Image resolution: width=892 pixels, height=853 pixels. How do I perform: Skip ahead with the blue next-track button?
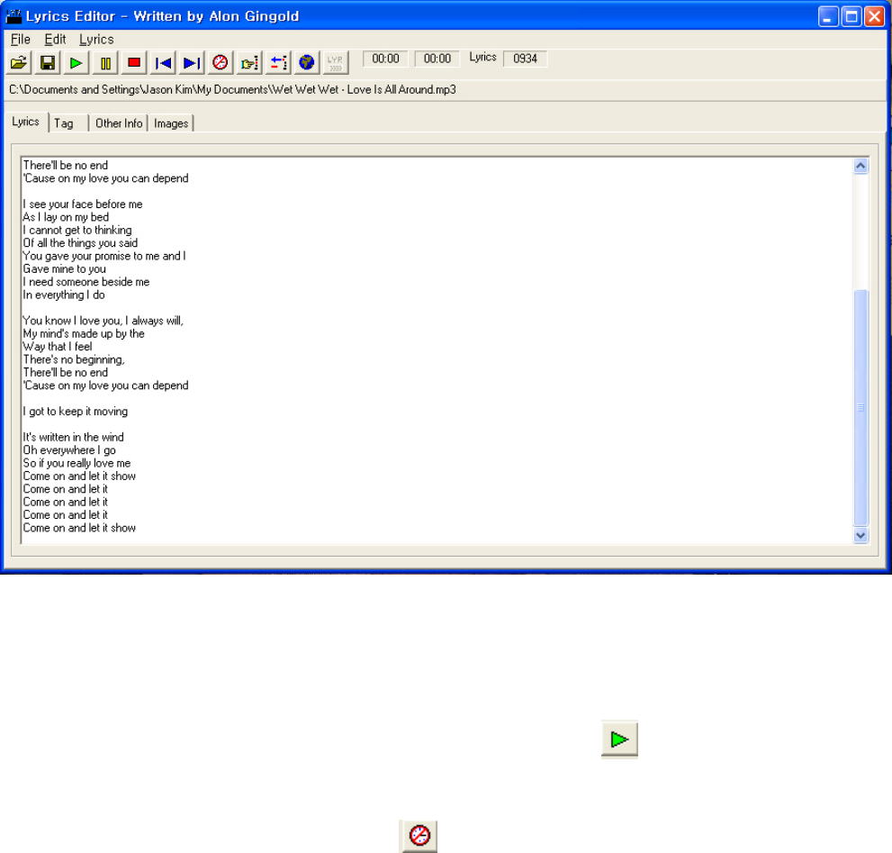[192, 63]
